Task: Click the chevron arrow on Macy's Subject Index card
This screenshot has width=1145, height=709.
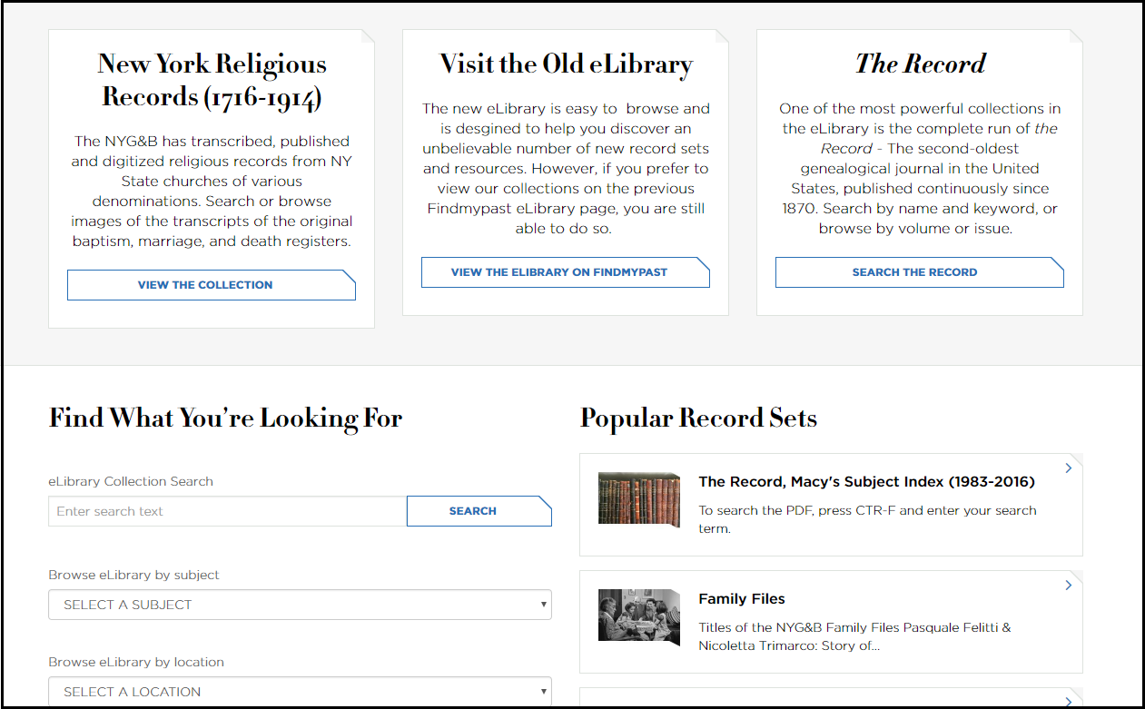Action: point(1068,468)
